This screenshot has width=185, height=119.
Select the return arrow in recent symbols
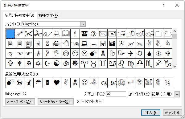(x=131, y=82)
